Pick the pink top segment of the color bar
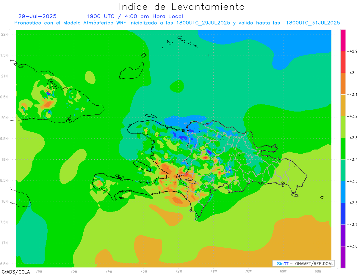The height and width of the screenshot is (275, 357). tap(343, 40)
